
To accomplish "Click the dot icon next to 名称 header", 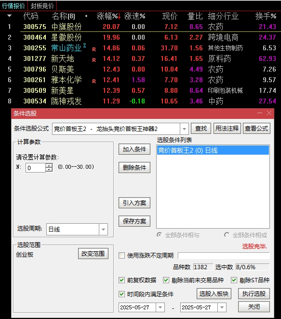I will tap(86, 16).
